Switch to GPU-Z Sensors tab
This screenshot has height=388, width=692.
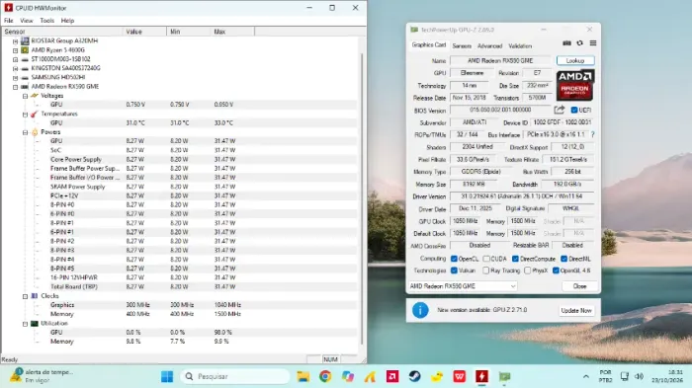[462, 45]
